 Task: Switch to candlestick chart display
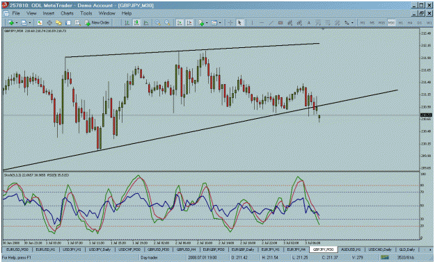[x=136, y=23]
